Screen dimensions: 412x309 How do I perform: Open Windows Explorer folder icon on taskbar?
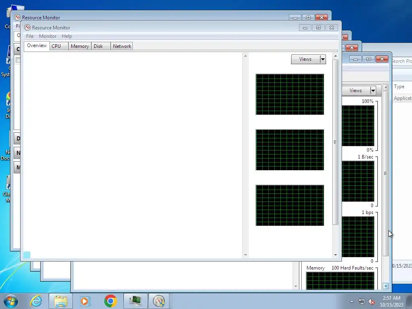point(61,301)
